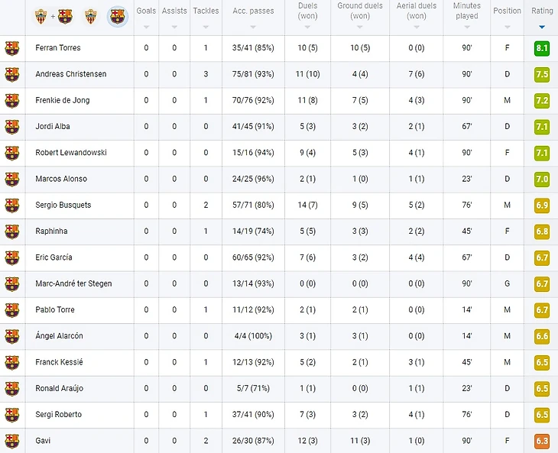The height and width of the screenshot is (453, 558).
Task: Click the sort arrow under Tackles
Action: click(x=206, y=27)
